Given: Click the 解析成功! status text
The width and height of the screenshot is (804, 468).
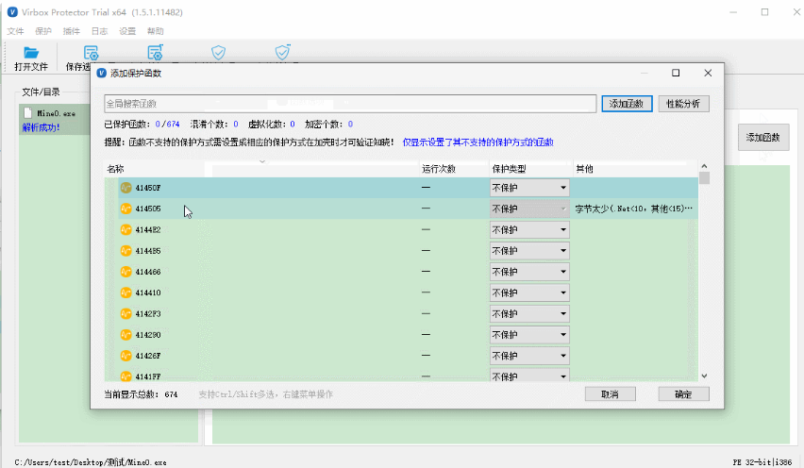Looking at the screenshot, I should [41, 127].
